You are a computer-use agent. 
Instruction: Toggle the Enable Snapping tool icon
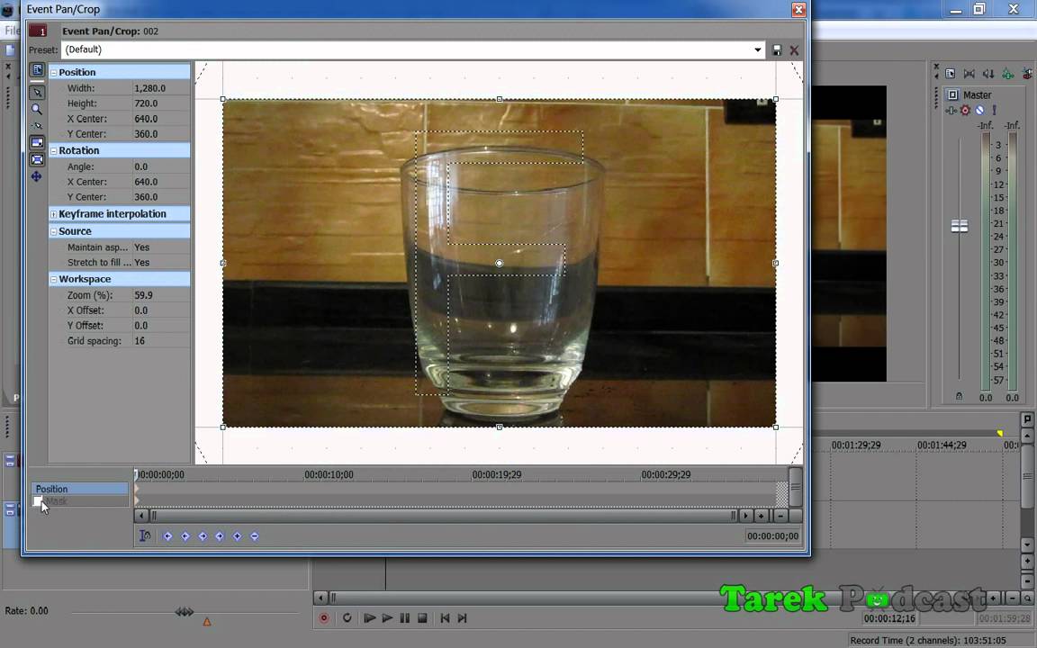[37, 126]
